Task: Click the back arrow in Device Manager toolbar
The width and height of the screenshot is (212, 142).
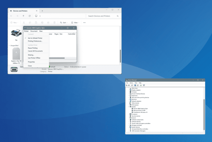Action: 127,85
